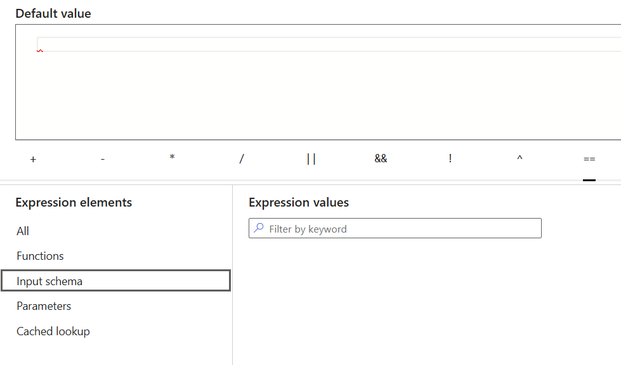
Task: Insert the divide slash operator
Action: (242, 159)
